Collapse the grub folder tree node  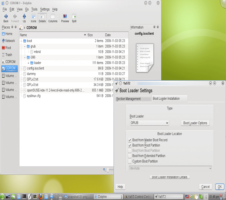pos(25,46)
